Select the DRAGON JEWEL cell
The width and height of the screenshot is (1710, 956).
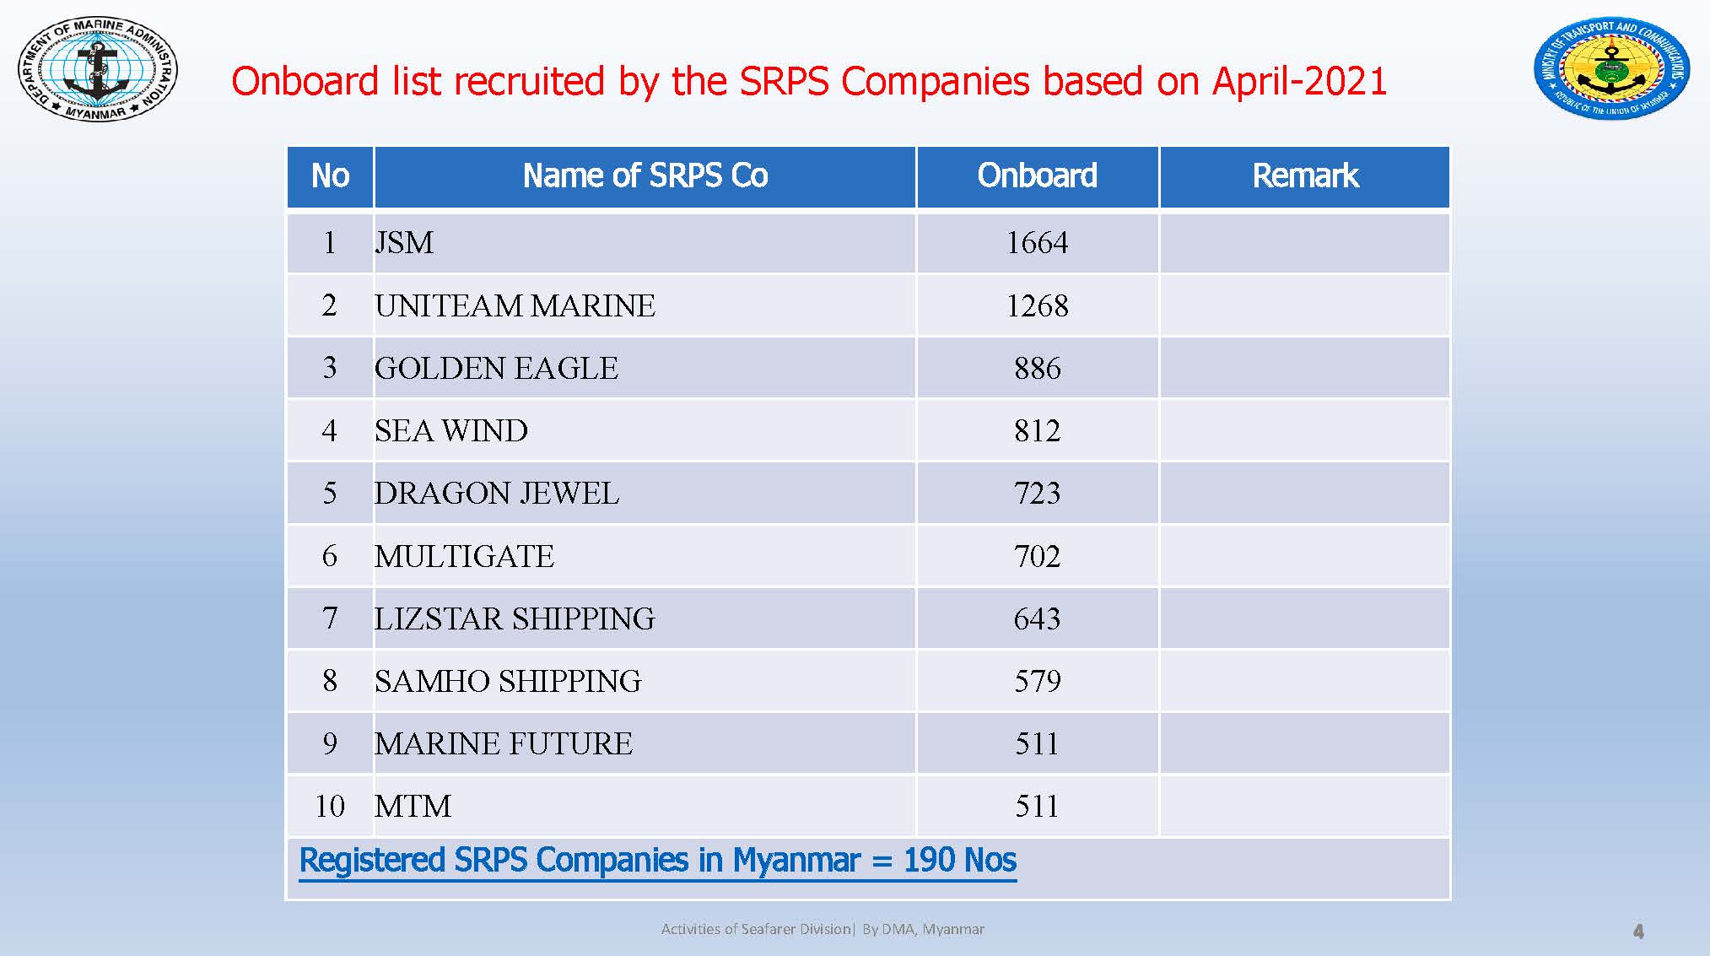coord(496,493)
